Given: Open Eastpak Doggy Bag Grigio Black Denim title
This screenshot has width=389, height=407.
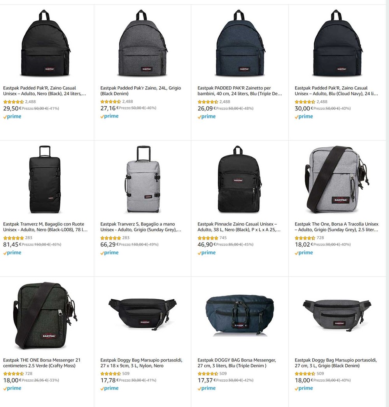Looking at the screenshot, I should point(335,363).
